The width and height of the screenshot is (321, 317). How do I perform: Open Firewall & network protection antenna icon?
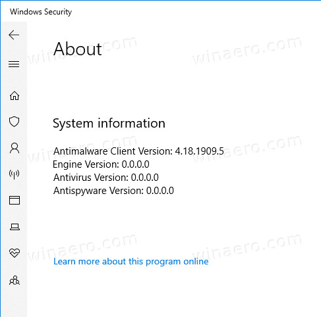(x=15, y=174)
